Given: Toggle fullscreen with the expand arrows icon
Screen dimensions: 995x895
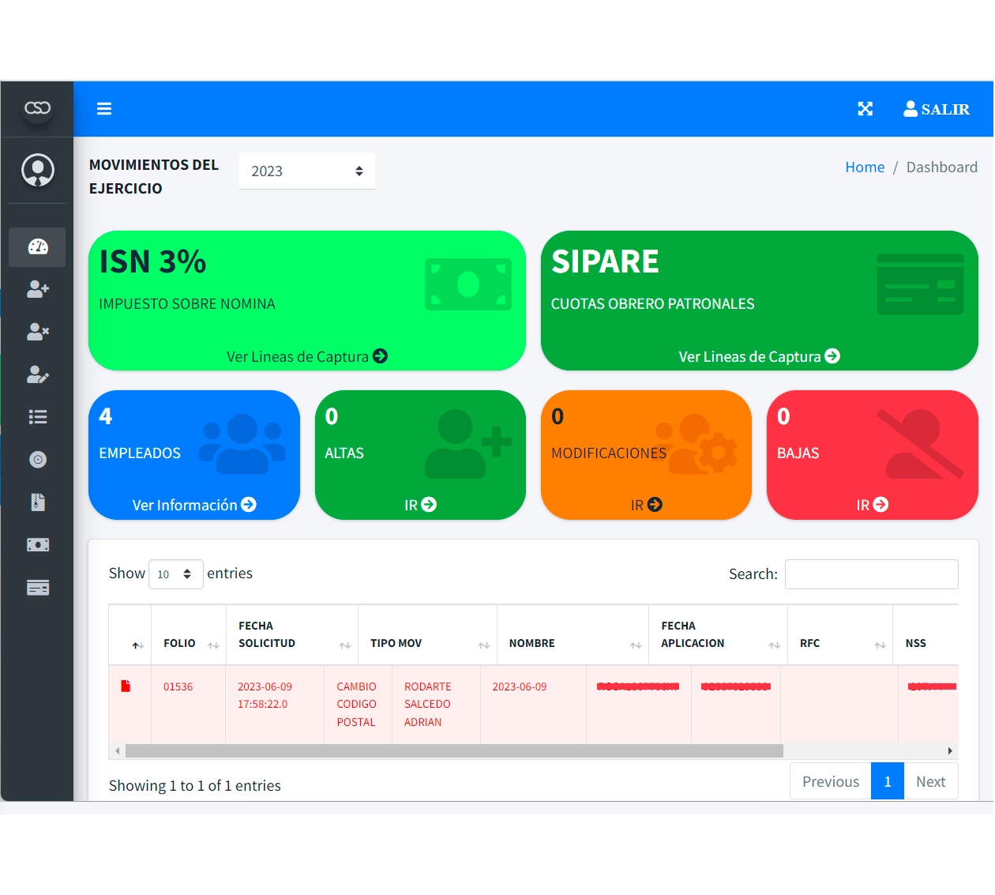Looking at the screenshot, I should click(x=865, y=109).
